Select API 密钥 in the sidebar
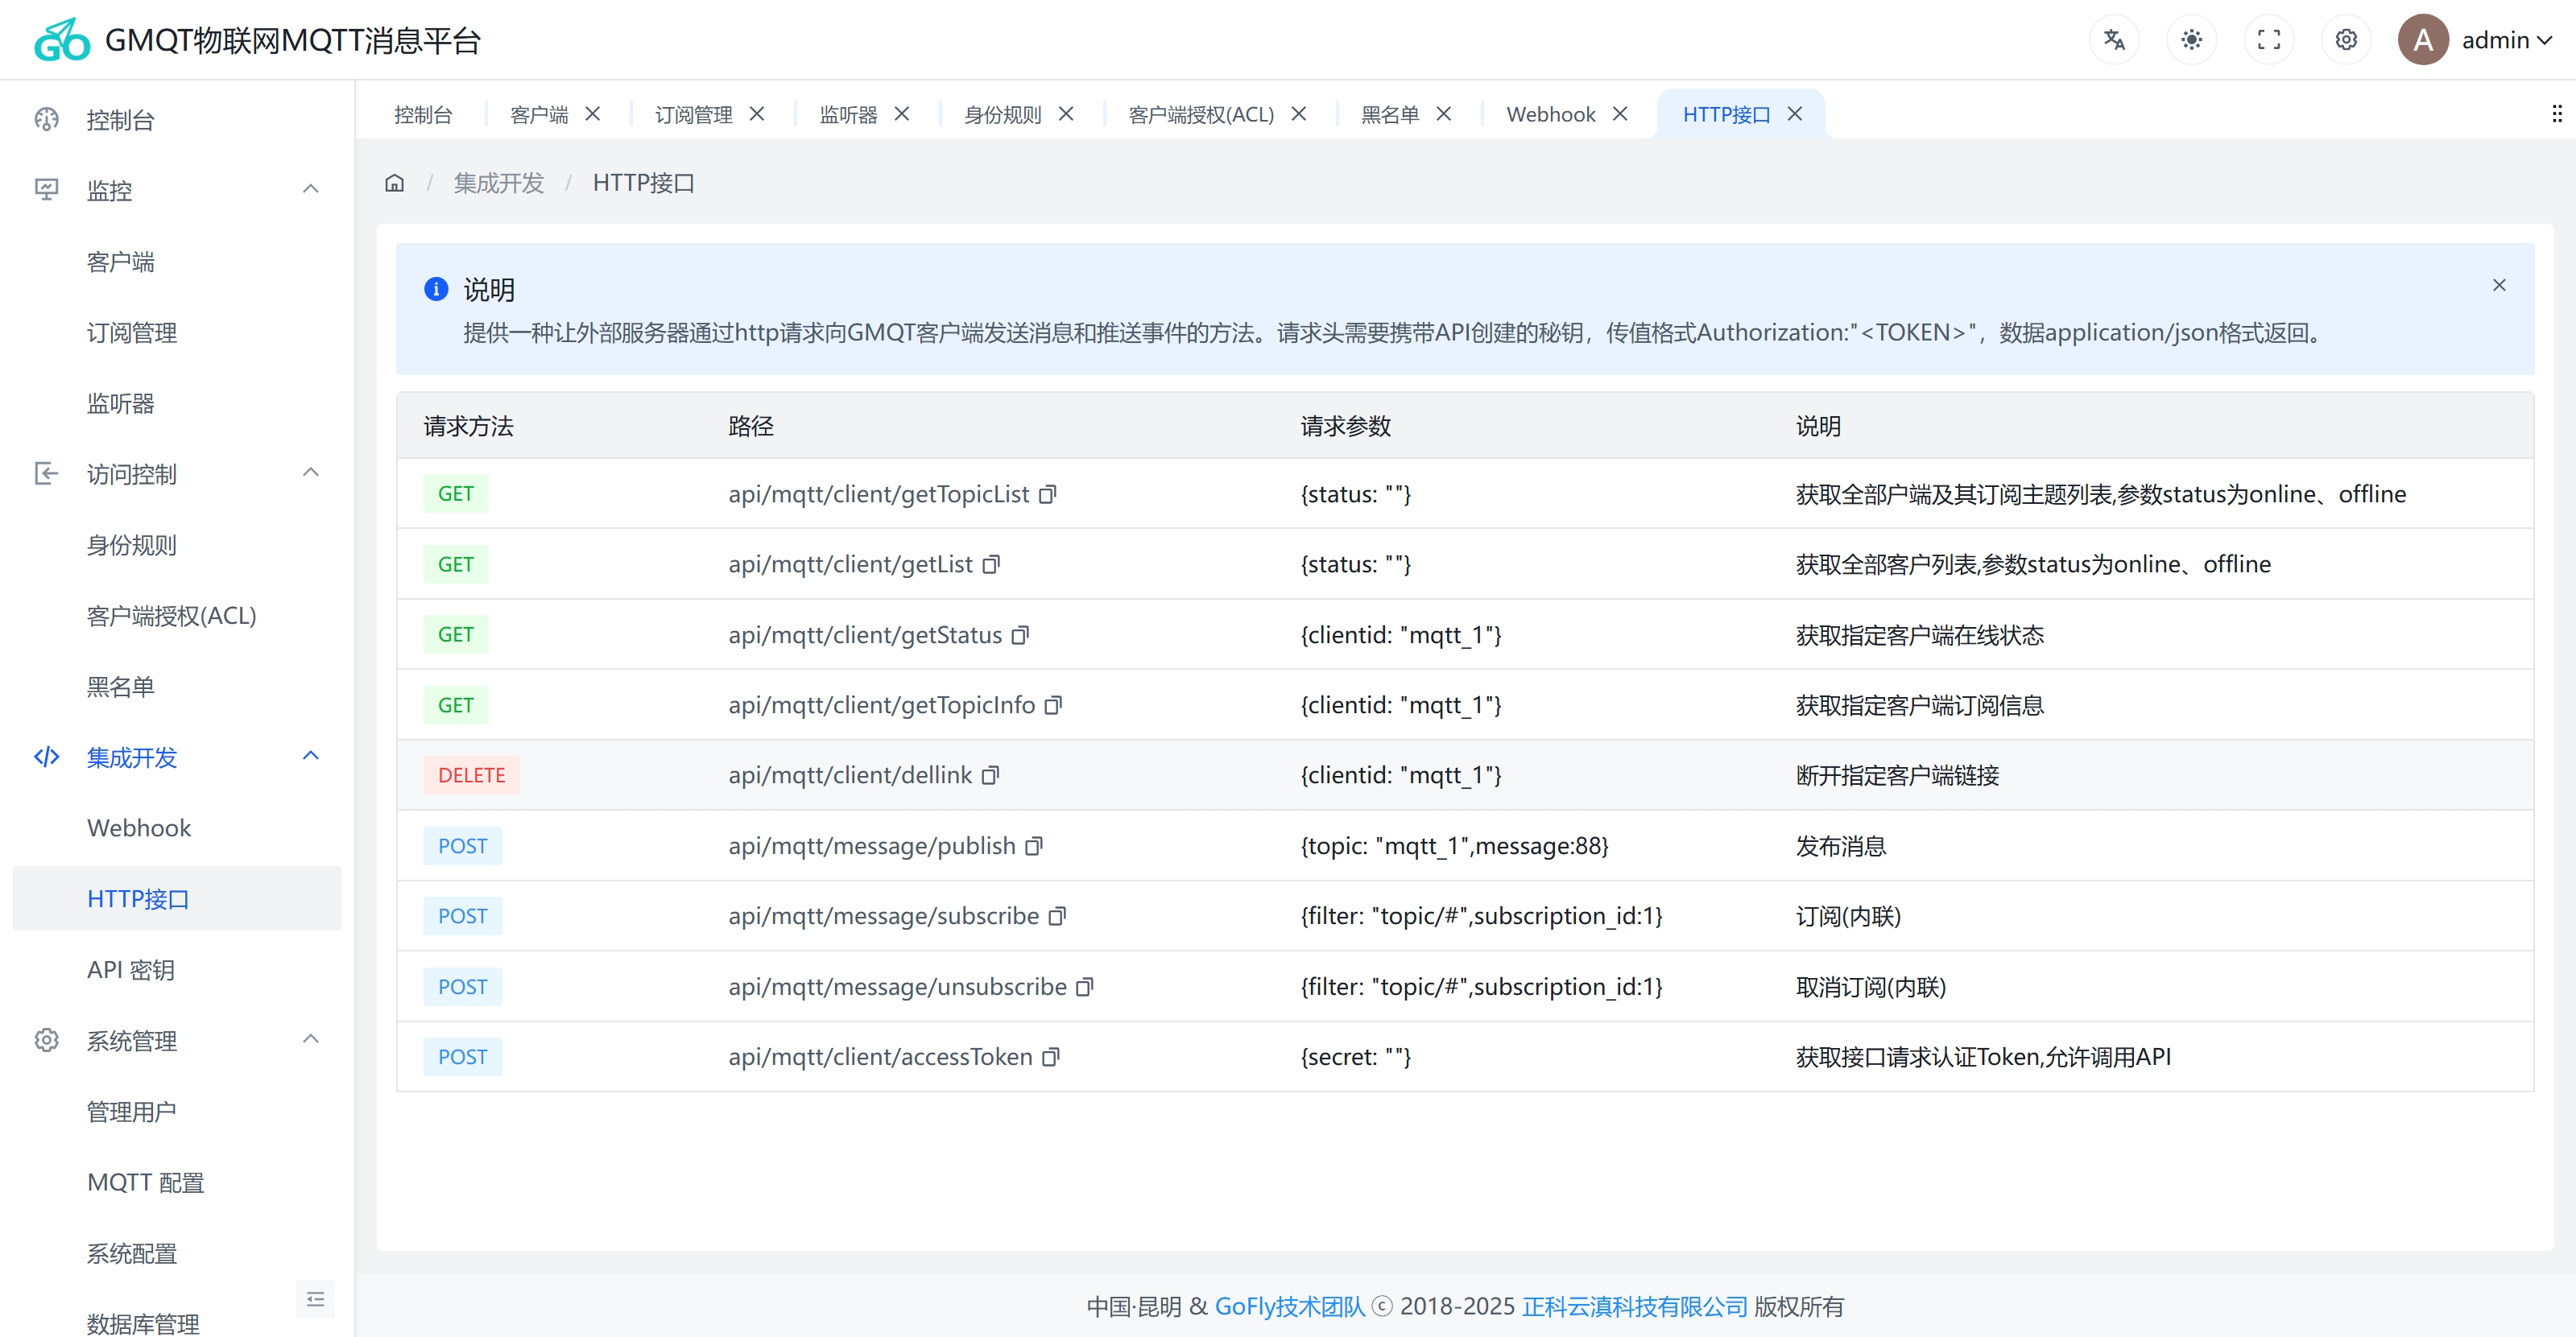 coord(130,969)
